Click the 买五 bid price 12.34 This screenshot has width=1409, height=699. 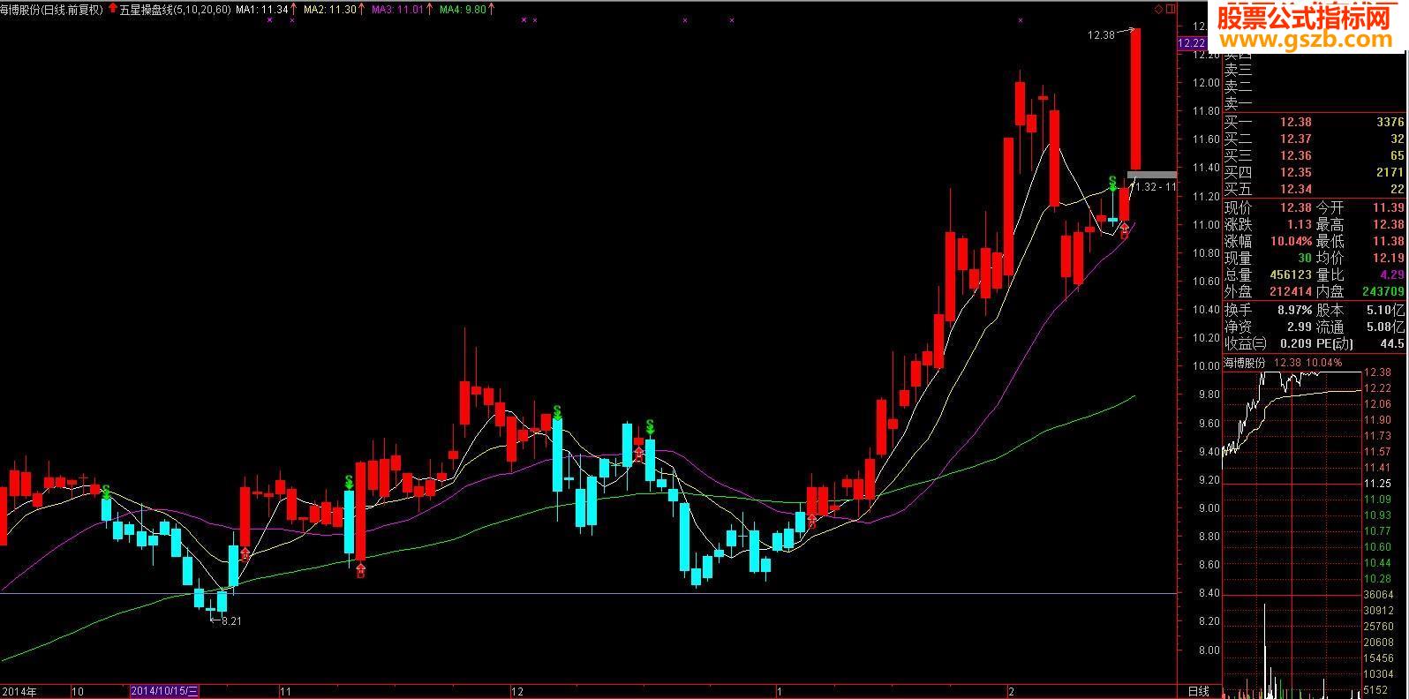[x=1296, y=189]
